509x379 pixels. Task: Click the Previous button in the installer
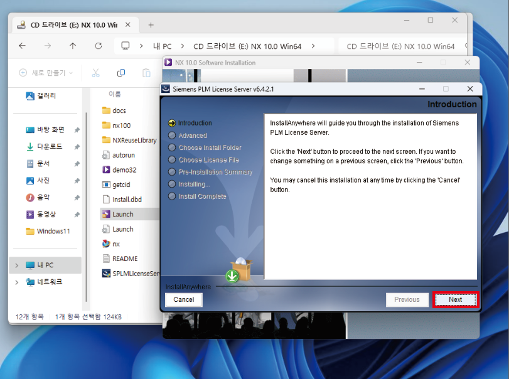pos(407,299)
